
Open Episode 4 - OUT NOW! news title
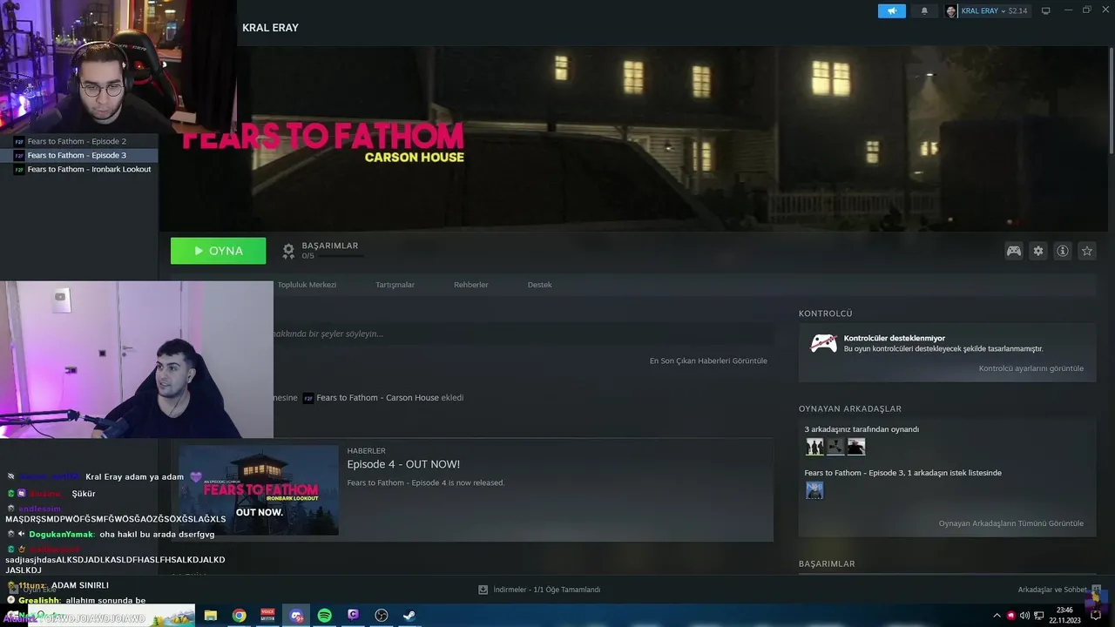(403, 464)
